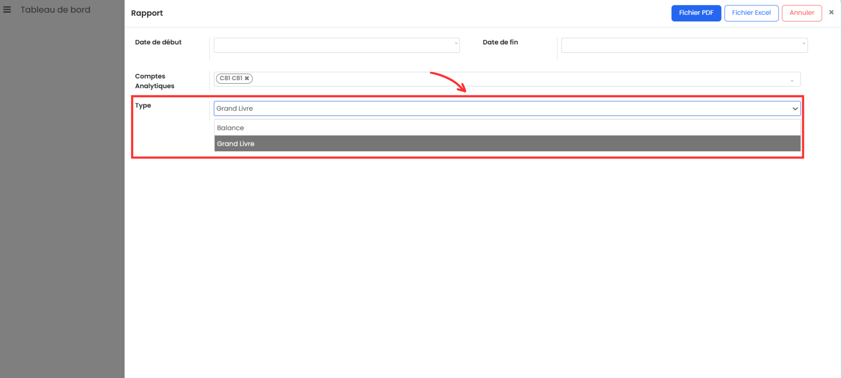Open the hamburger menu next to Tableau de bord
This screenshot has height=378, width=842.
(x=7, y=9)
